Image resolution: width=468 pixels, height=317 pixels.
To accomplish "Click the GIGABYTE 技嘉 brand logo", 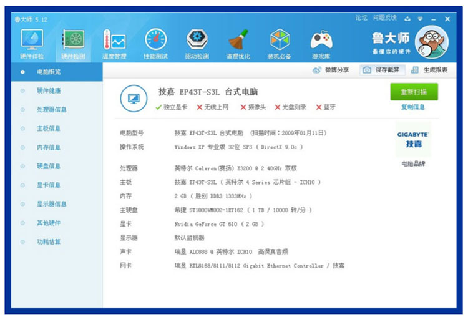I will tap(413, 140).
